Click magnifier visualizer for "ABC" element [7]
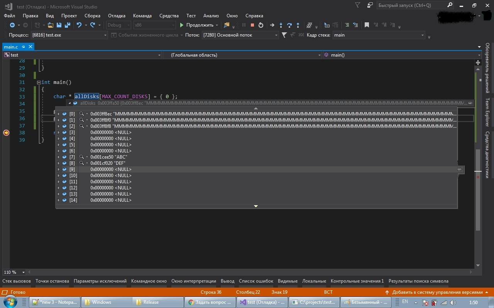The image size is (494, 308). (x=81, y=157)
